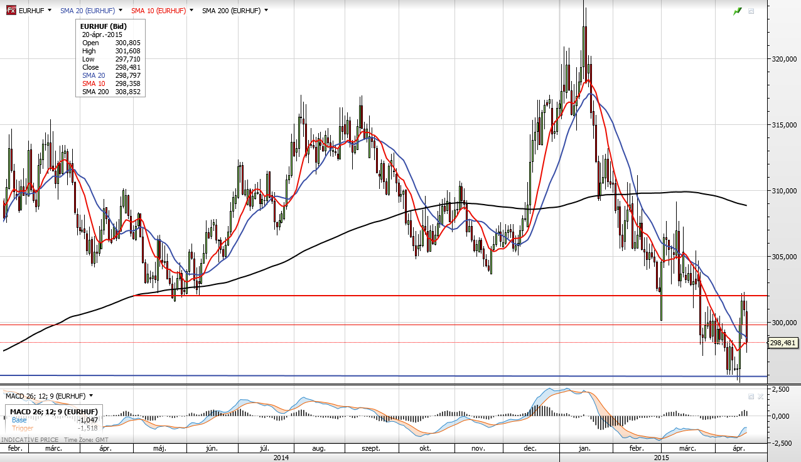Close the MACD indicator panel
Image resolution: width=801 pixels, height=462 pixels.
pyautogui.click(x=760, y=397)
